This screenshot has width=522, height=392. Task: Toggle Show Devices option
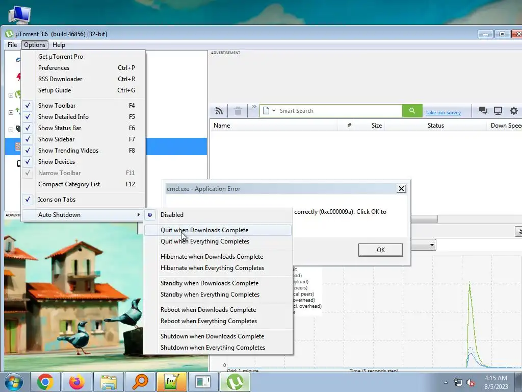click(83, 162)
